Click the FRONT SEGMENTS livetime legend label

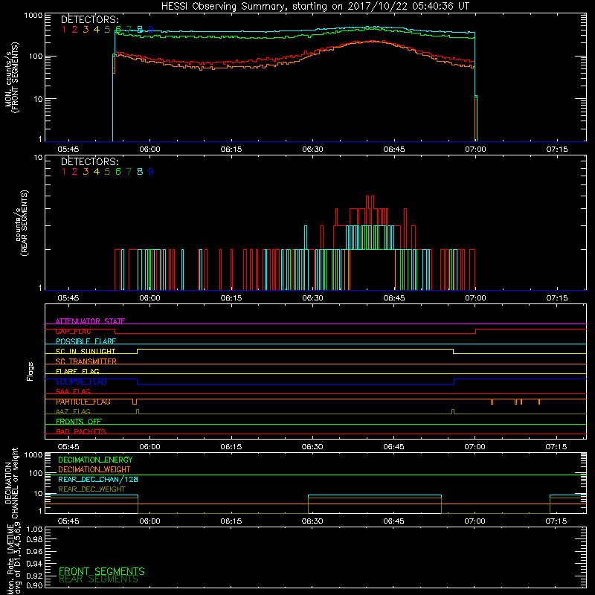[x=102, y=571]
